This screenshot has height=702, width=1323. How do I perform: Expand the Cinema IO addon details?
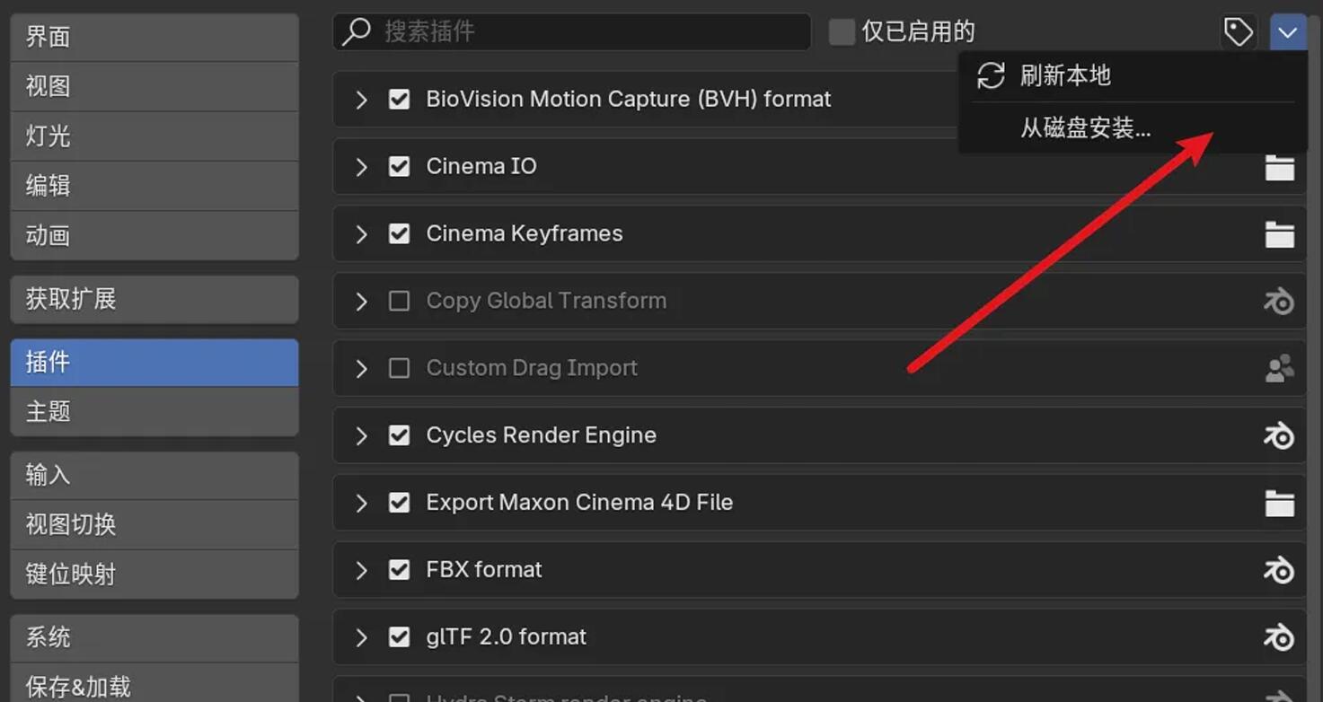coord(361,166)
